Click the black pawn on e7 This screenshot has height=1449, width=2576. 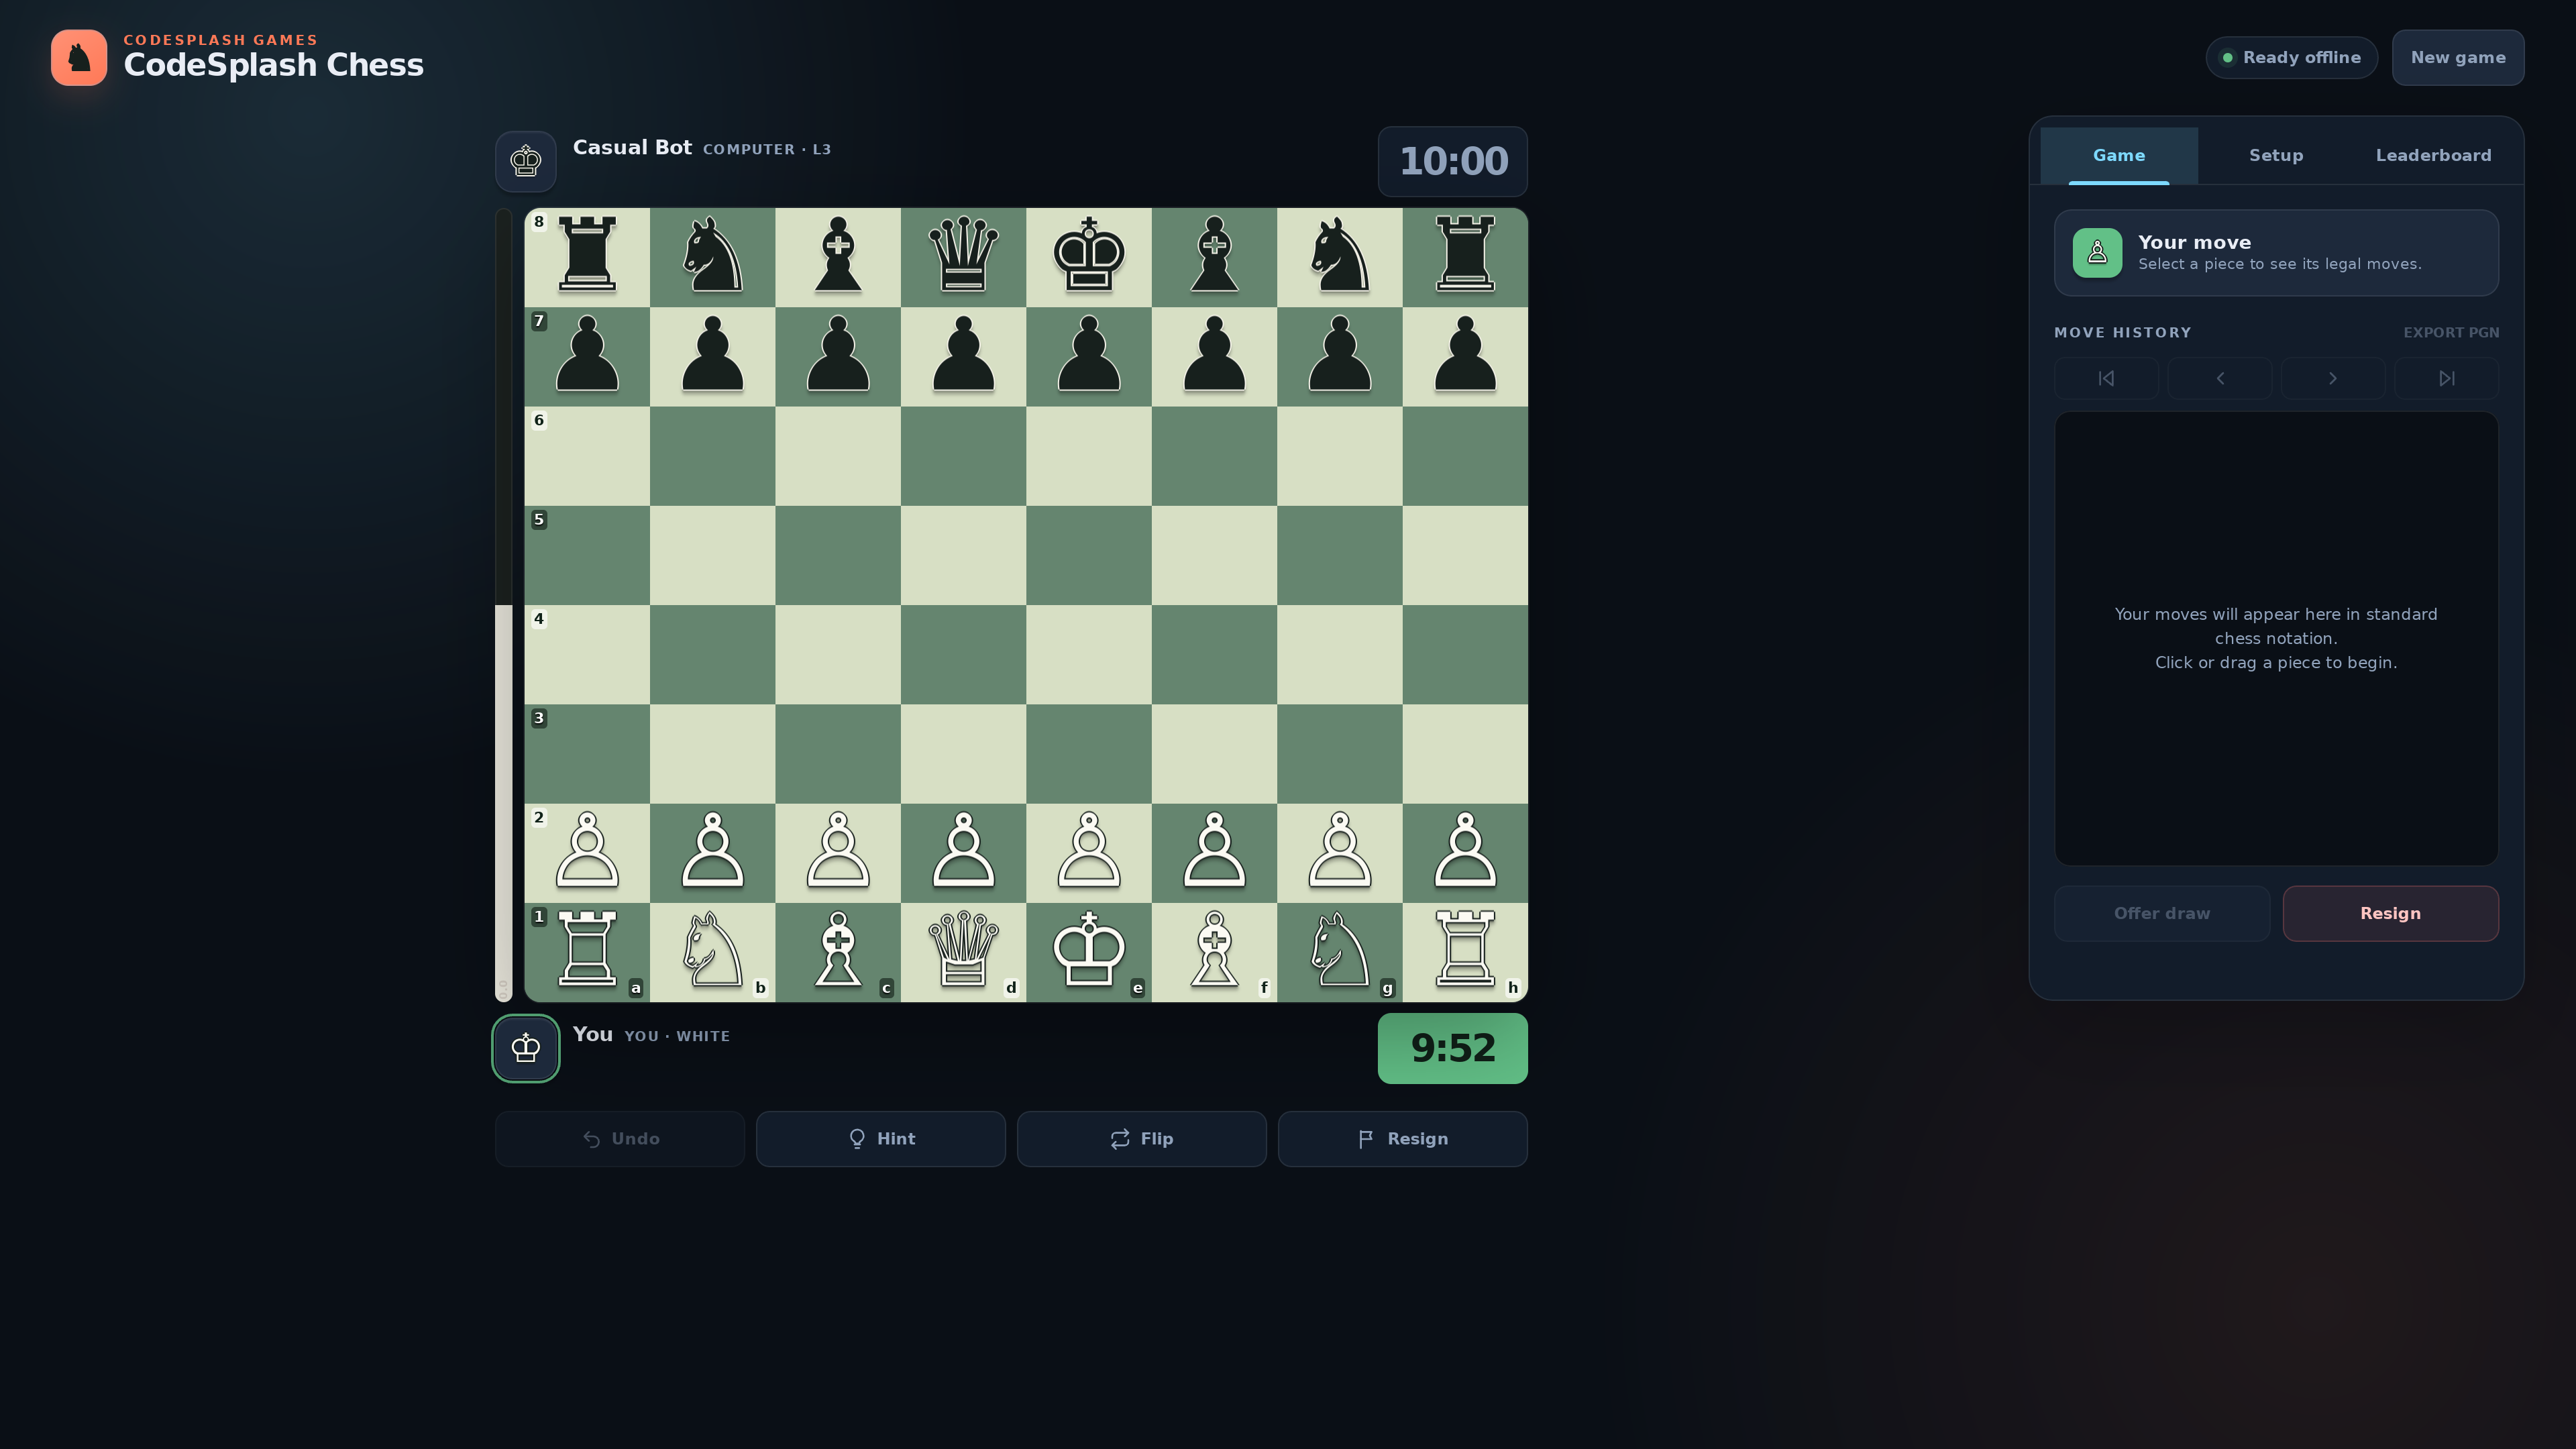click(x=1088, y=356)
